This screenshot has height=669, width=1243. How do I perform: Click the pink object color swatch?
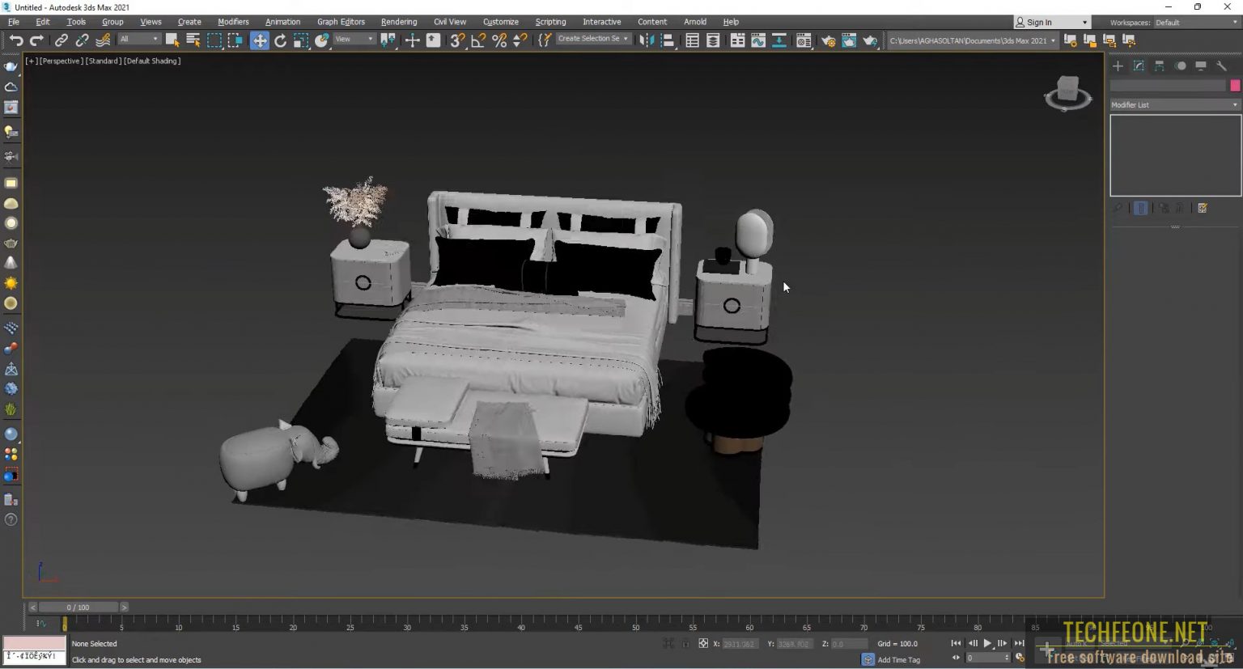(x=1235, y=86)
